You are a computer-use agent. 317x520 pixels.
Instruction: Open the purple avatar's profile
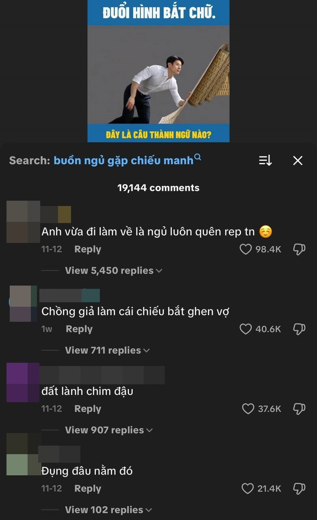tap(23, 383)
